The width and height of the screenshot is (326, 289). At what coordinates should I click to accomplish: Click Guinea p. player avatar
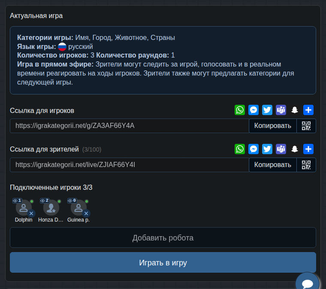coord(78,208)
